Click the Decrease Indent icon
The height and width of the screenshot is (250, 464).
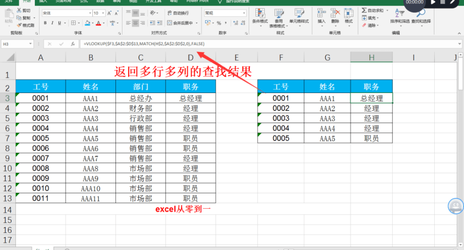pos(152,23)
